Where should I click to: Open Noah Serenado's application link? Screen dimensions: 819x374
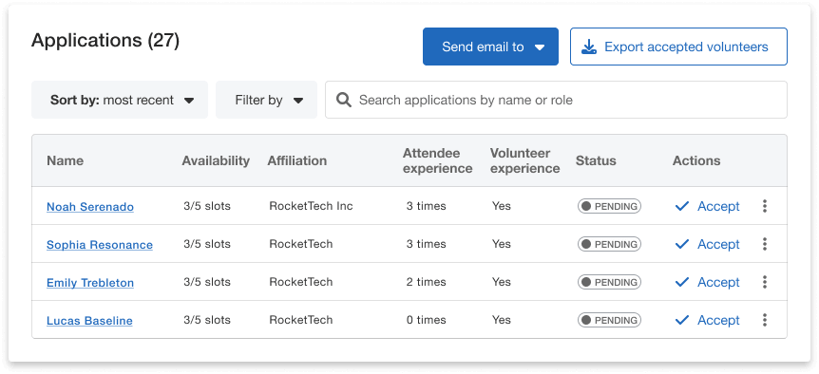pos(90,207)
